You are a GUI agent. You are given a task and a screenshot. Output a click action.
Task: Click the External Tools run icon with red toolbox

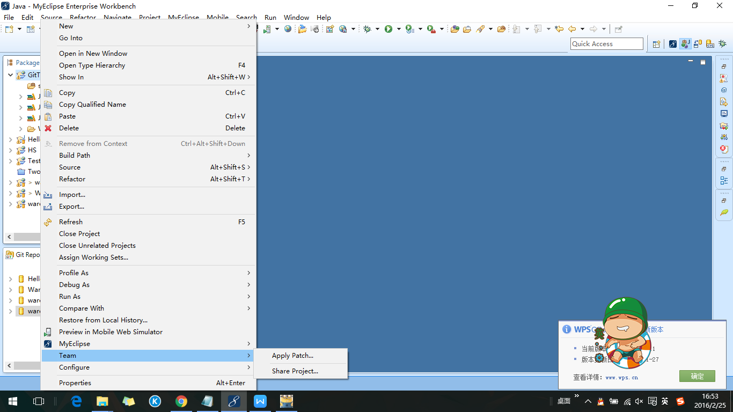tap(431, 29)
